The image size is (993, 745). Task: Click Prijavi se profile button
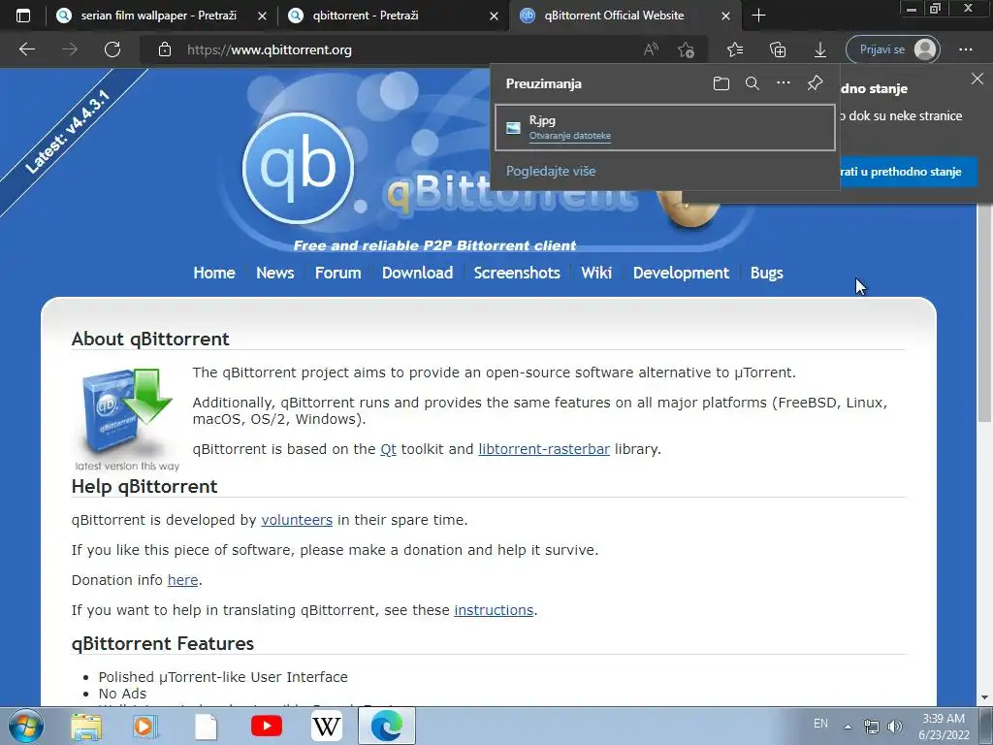coord(893,49)
